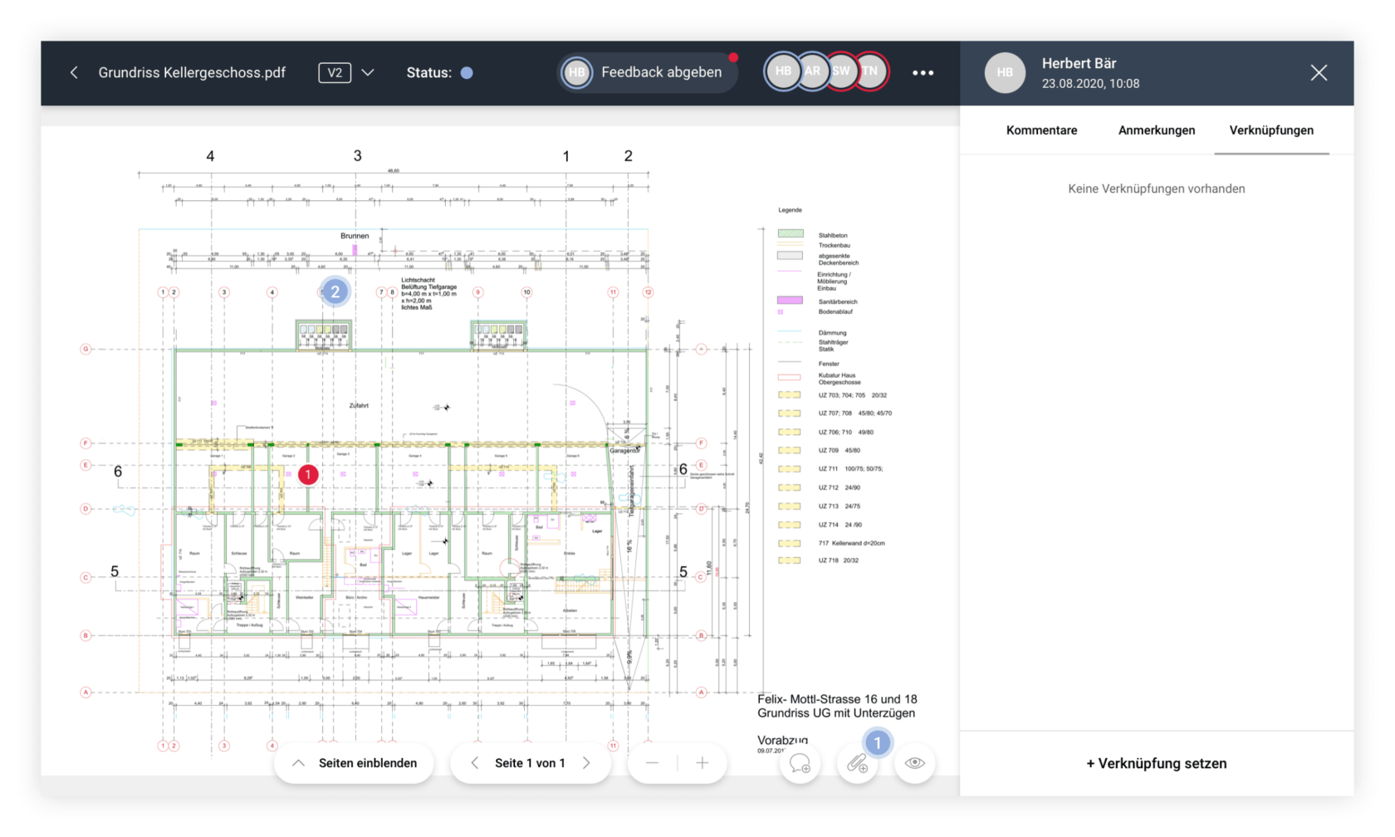Add attachment link with paperclip icon
Screen dimensions: 1395x837
[x=858, y=764]
